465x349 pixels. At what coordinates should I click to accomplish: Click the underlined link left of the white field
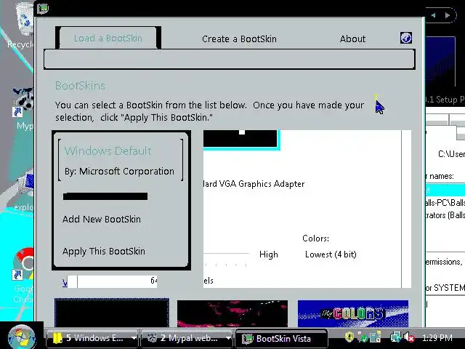click(65, 283)
